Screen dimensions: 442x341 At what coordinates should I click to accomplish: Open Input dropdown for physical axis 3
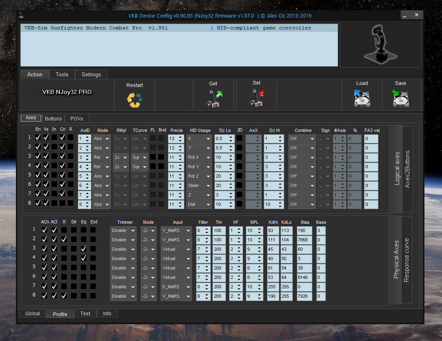[176, 249]
